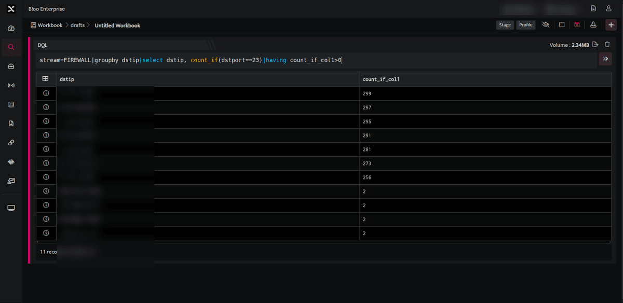This screenshot has width=623, height=303.
Task: Click the Stage button
Action: click(505, 25)
